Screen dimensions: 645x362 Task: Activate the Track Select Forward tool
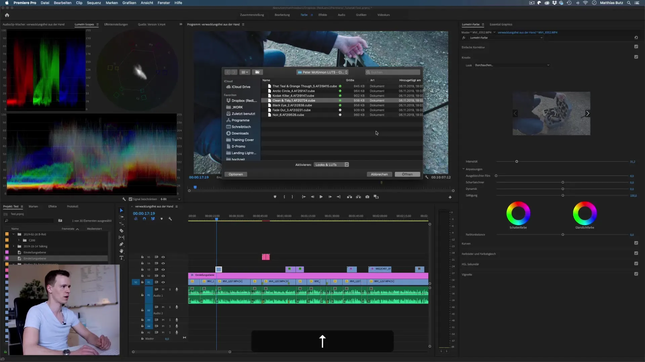(122, 217)
